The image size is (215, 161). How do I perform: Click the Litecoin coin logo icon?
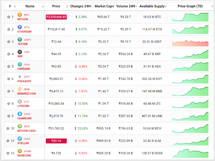coord(20,102)
